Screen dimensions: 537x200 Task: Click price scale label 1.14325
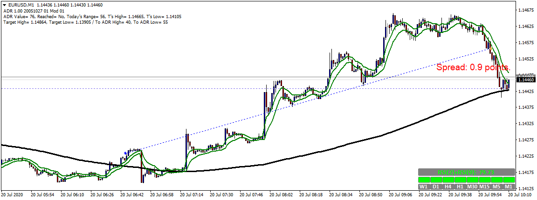point(527,124)
